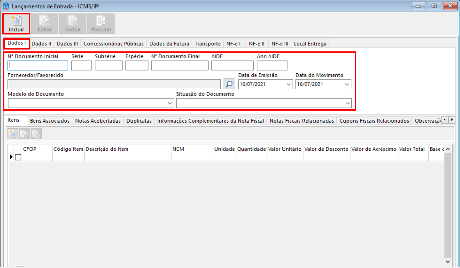Click the Excluir toolbar button
This screenshot has height=268, width=460.
(x=73, y=24)
